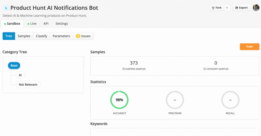Click the fork count badge showing 1
Image resolution: width=261 pixels, height=136 pixels.
point(227,8)
